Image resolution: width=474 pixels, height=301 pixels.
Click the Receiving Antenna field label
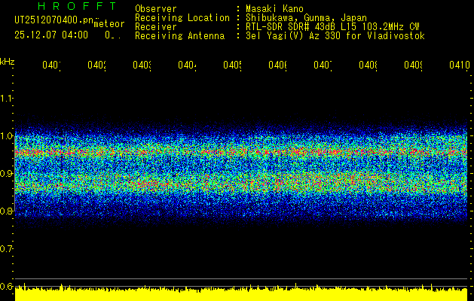(x=179, y=35)
